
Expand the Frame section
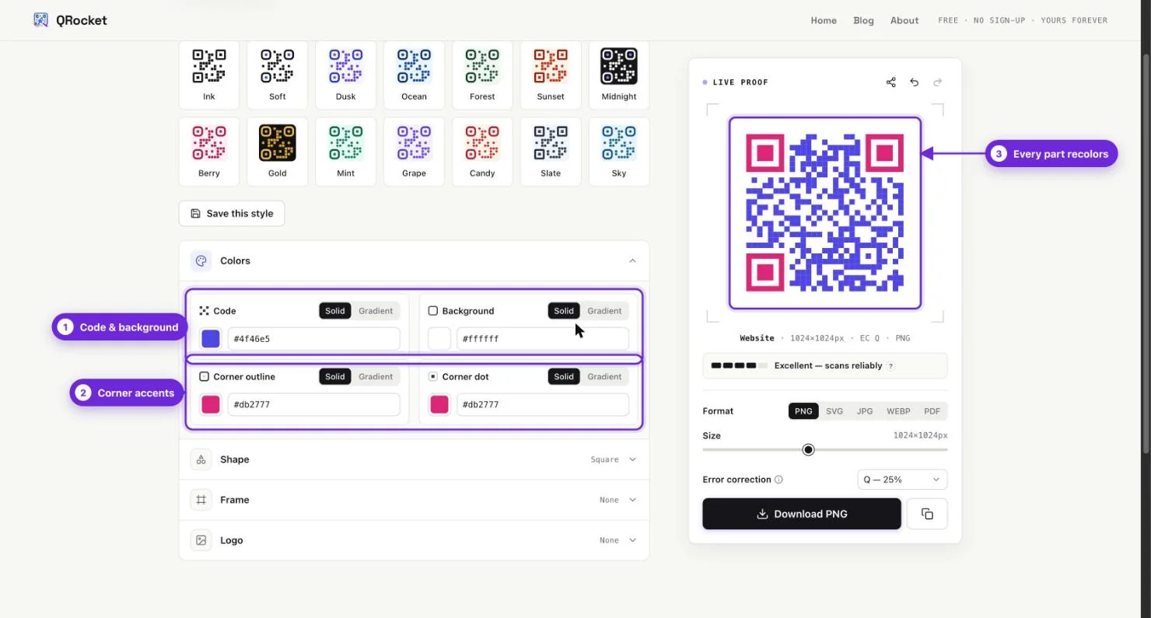[414, 500]
